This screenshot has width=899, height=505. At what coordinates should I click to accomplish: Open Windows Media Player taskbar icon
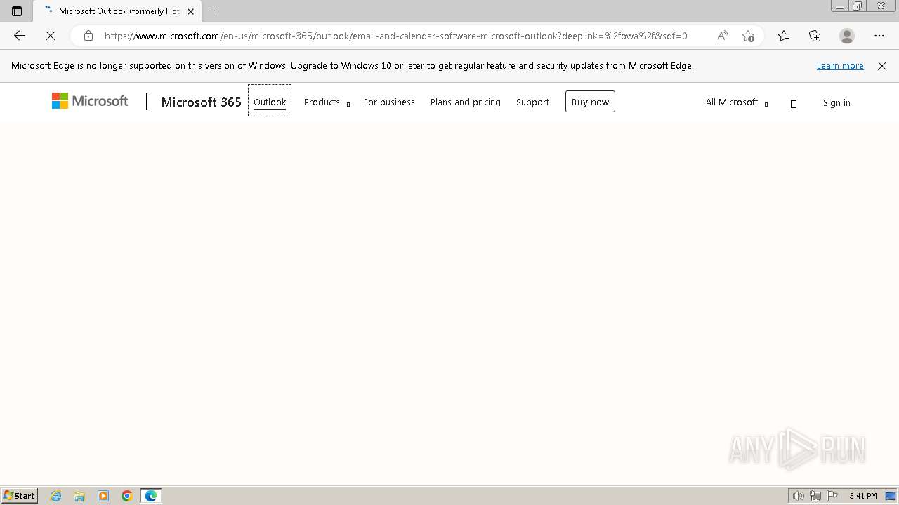pos(103,496)
